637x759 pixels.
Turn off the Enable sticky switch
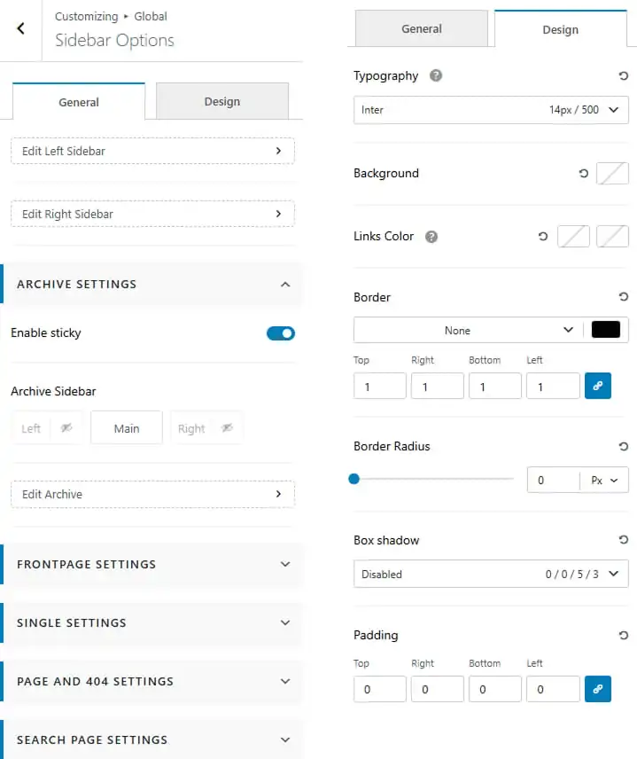pyautogui.click(x=281, y=333)
